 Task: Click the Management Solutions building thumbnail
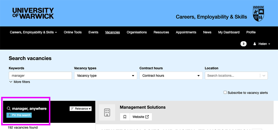[x=107, y=112]
